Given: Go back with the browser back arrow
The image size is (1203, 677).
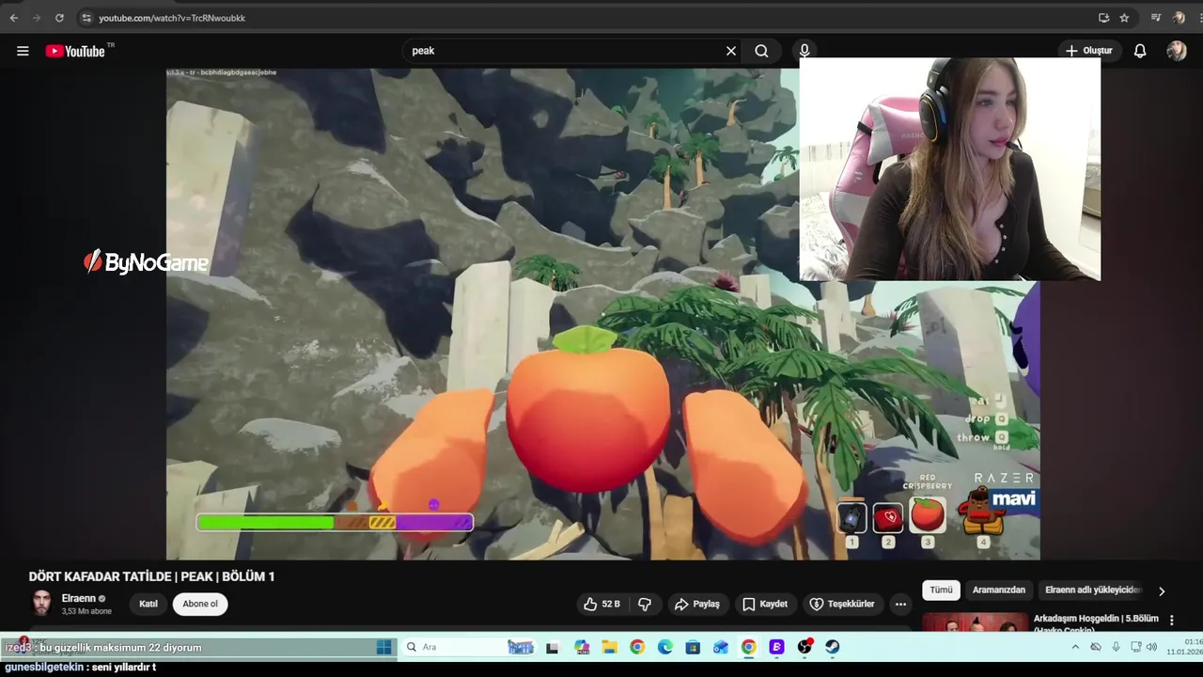Looking at the screenshot, I should click(14, 18).
